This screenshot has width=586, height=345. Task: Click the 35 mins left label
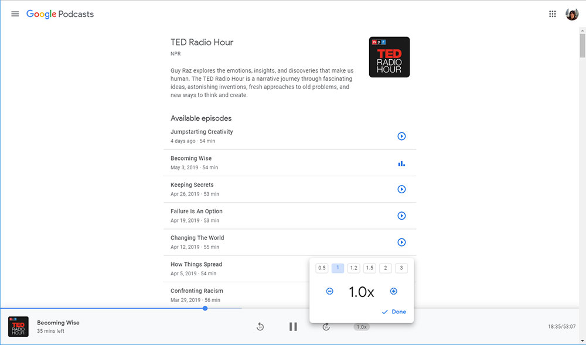[50, 331]
